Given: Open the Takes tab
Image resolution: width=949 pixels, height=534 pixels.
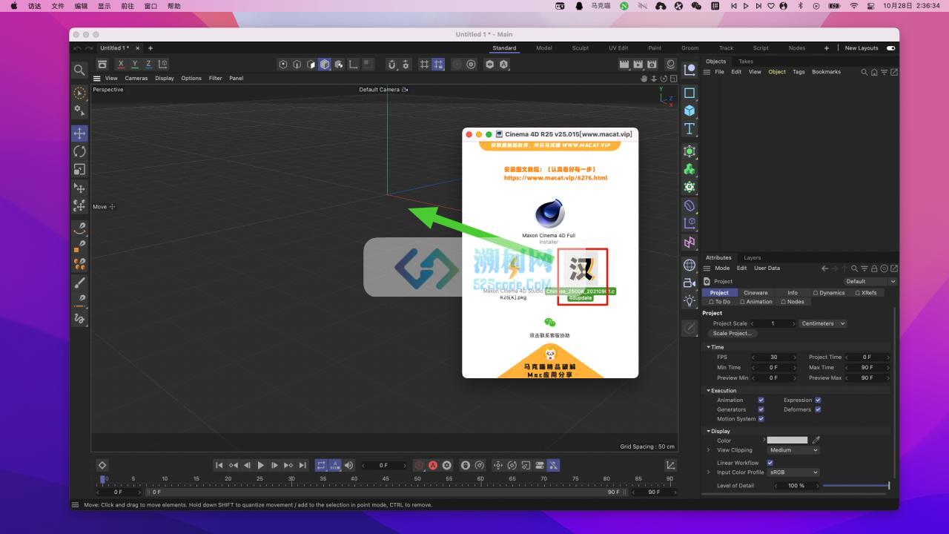Looking at the screenshot, I should (x=746, y=62).
